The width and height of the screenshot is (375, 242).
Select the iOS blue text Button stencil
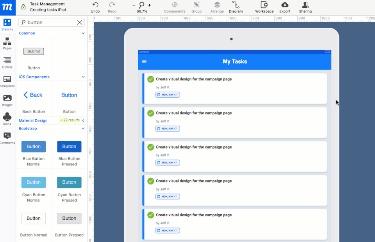click(69, 95)
